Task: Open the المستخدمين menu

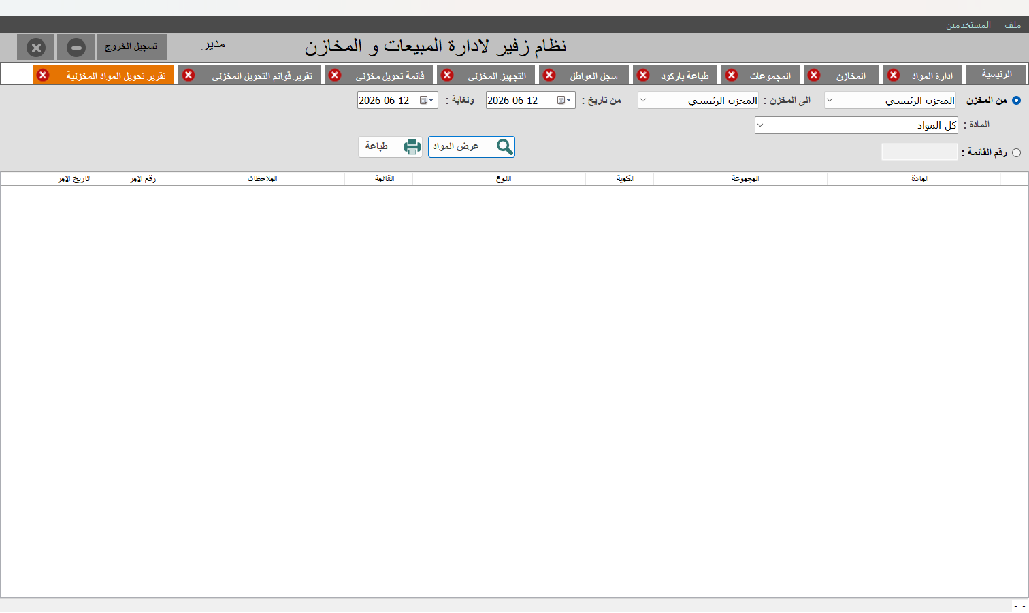Action: point(968,24)
